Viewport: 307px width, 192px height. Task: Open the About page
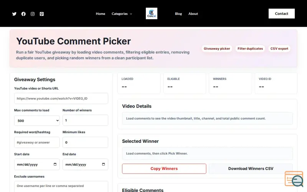[x=193, y=14]
